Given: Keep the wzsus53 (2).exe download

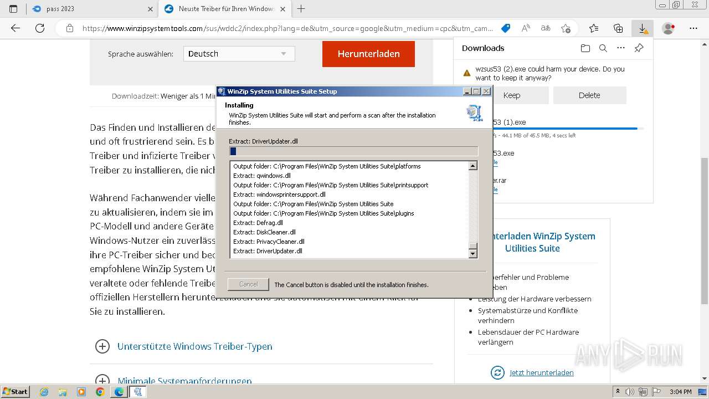Looking at the screenshot, I should (511, 95).
